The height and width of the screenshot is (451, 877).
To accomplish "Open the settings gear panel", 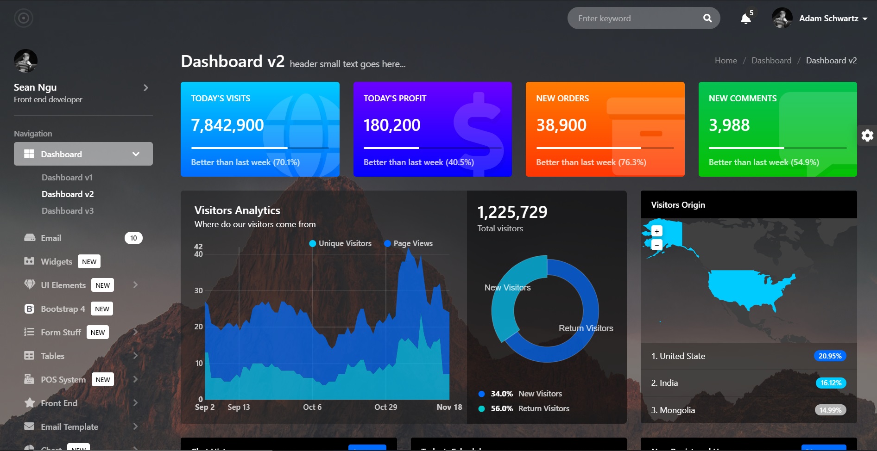I will click(867, 135).
